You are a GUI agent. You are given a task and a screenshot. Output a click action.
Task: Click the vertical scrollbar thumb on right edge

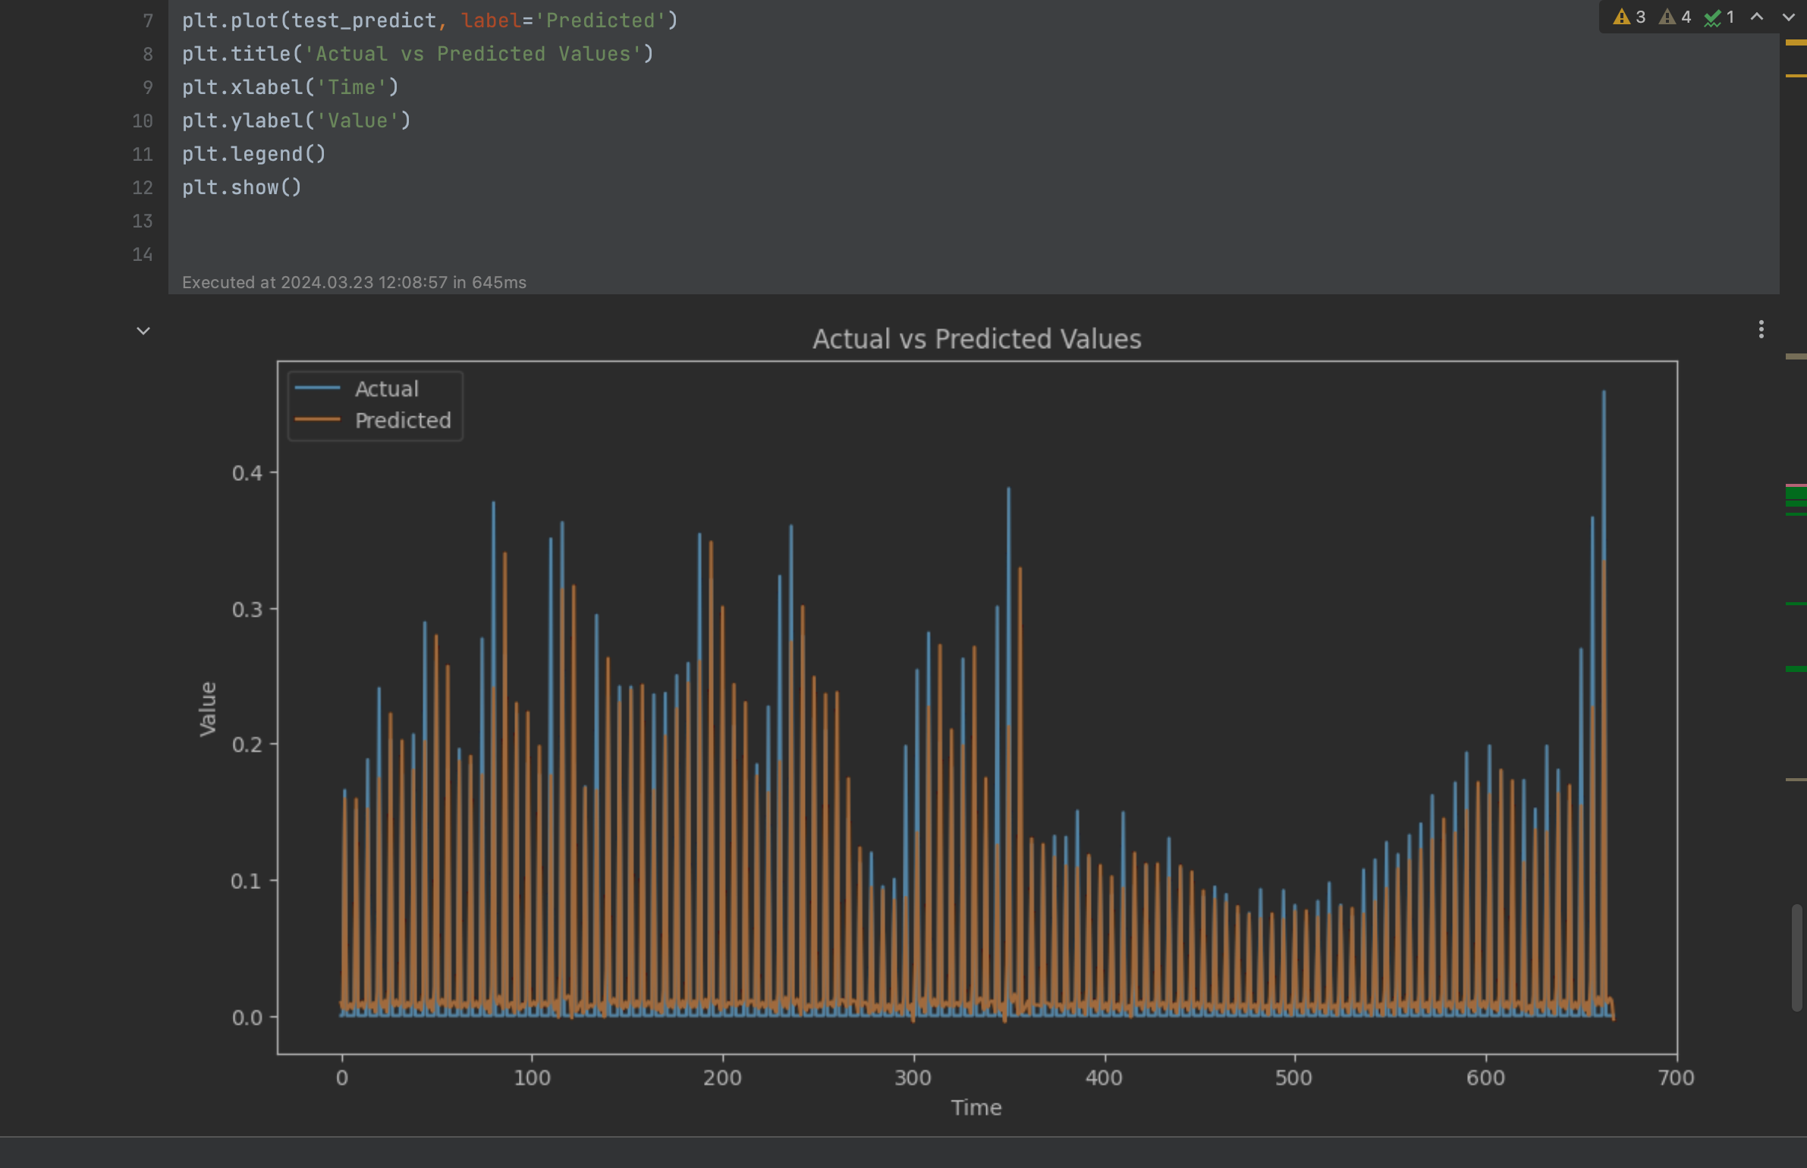(x=1796, y=957)
